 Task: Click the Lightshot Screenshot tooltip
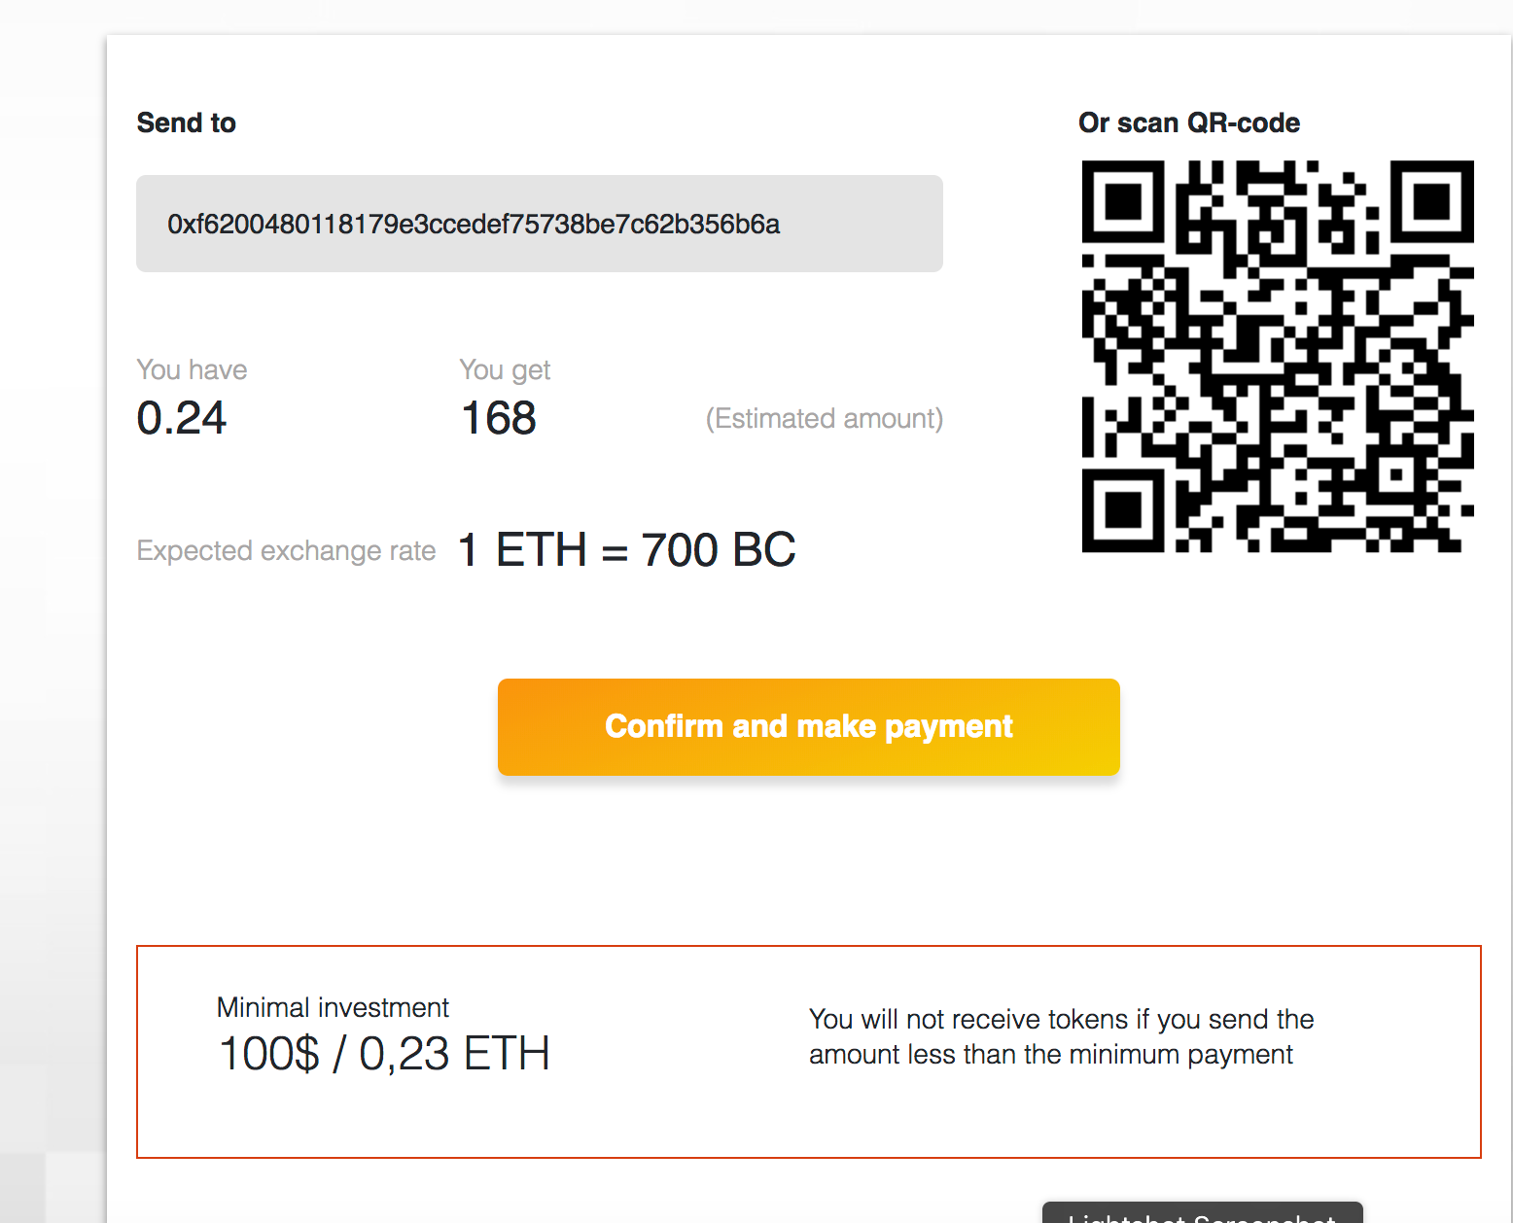tap(1202, 1215)
